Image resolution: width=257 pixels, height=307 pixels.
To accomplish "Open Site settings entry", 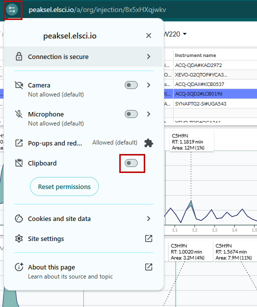I will click(x=83, y=238).
